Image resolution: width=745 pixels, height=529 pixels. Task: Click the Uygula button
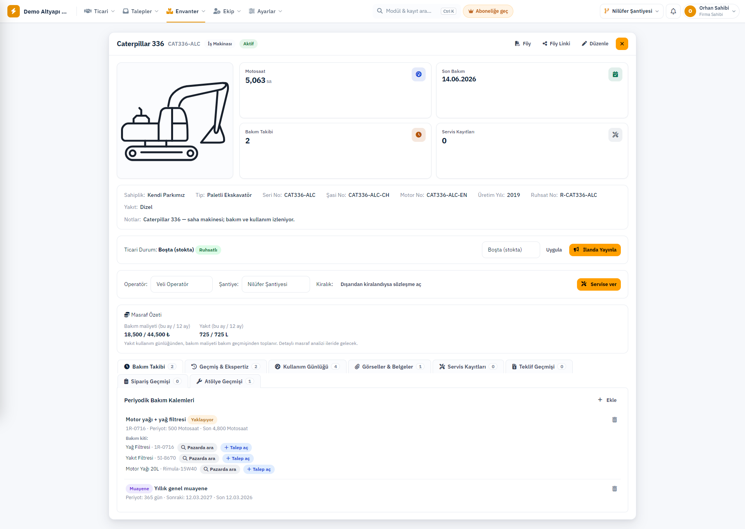[554, 250]
